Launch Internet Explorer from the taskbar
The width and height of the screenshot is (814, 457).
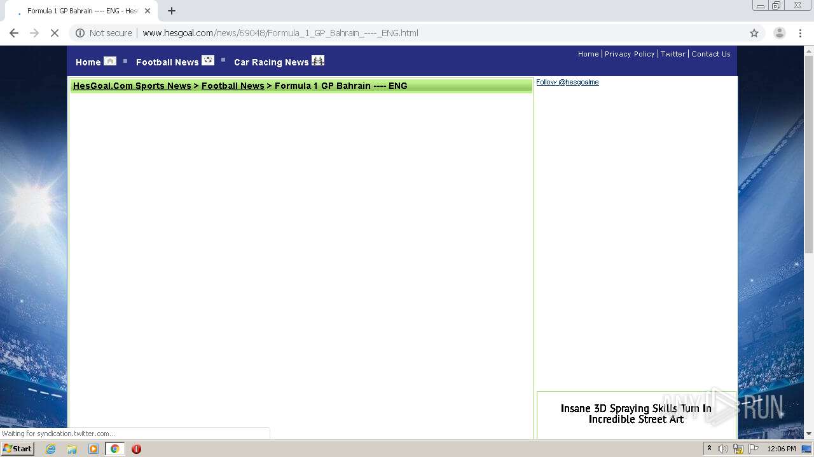pyautogui.click(x=51, y=449)
